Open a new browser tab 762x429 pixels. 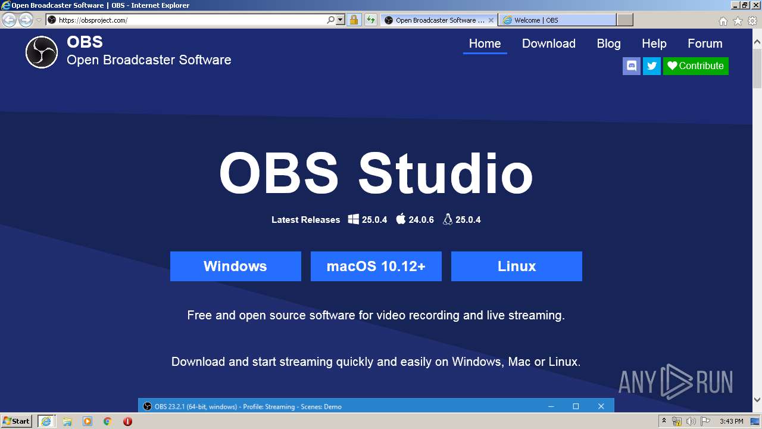coord(624,20)
